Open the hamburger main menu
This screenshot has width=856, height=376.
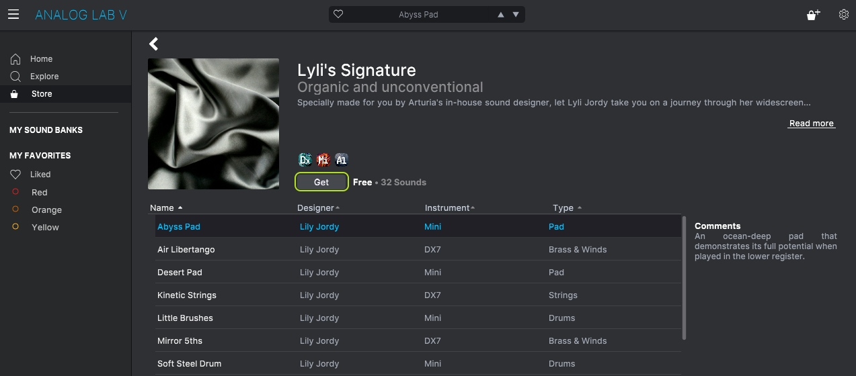[x=13, y=14]
